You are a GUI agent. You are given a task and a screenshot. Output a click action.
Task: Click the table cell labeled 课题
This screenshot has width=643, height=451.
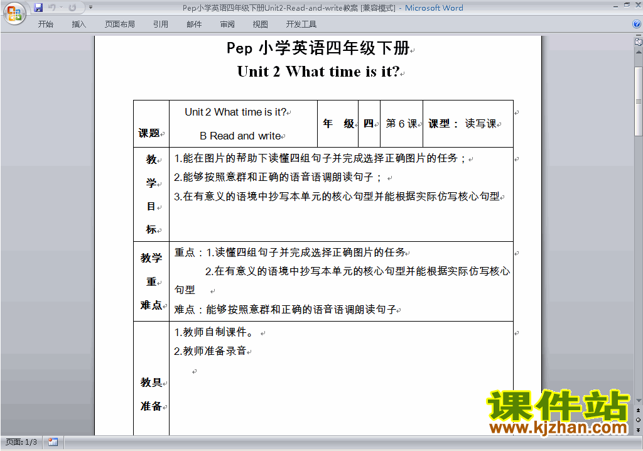tap(151, 124)
